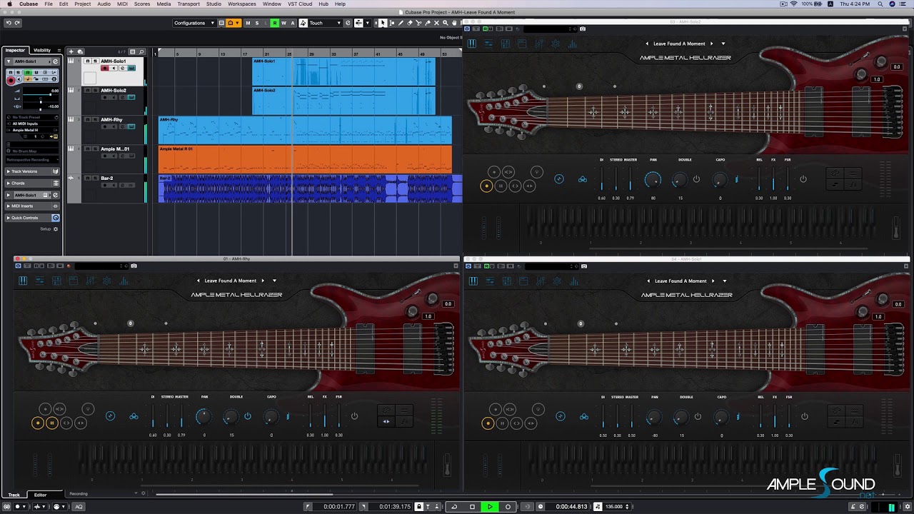
Task: Select the Object Selection arrow tool
Action: click(383, 23)
